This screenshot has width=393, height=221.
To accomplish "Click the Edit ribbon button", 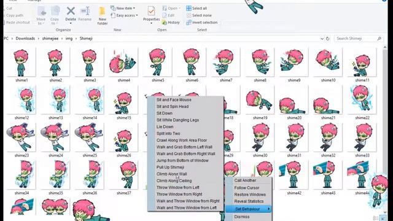I will pos(168,15).
